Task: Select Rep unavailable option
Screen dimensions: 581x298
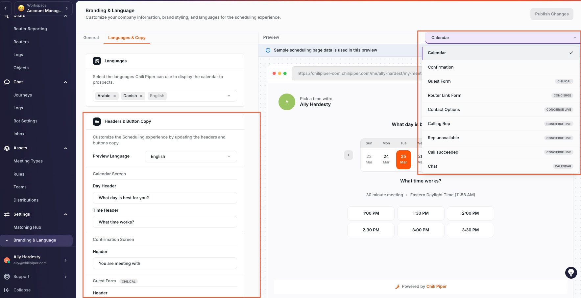Action: pos(500,138)
